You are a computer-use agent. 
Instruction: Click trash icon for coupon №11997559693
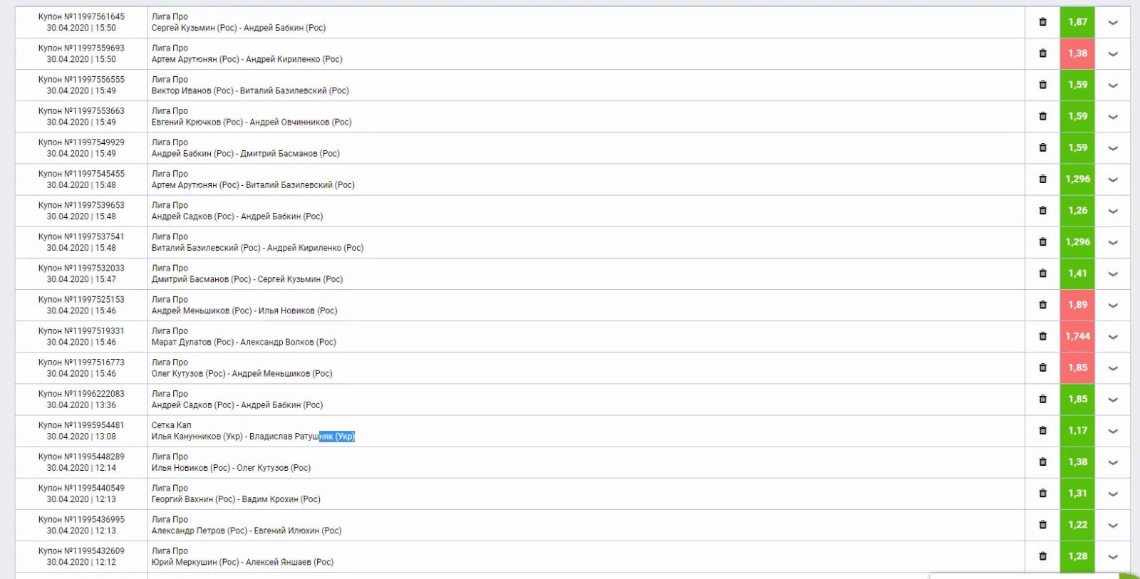tap(1042, 53)
